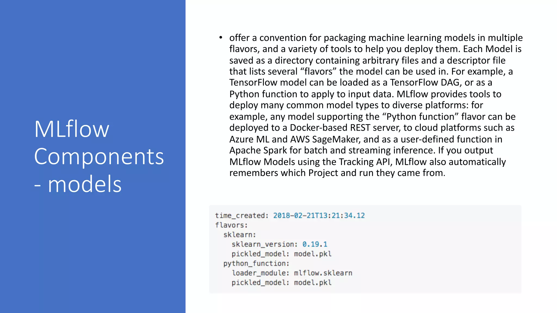
Task: Click the "flavors:" line in the code block
Action: click(x=231, y=225)
